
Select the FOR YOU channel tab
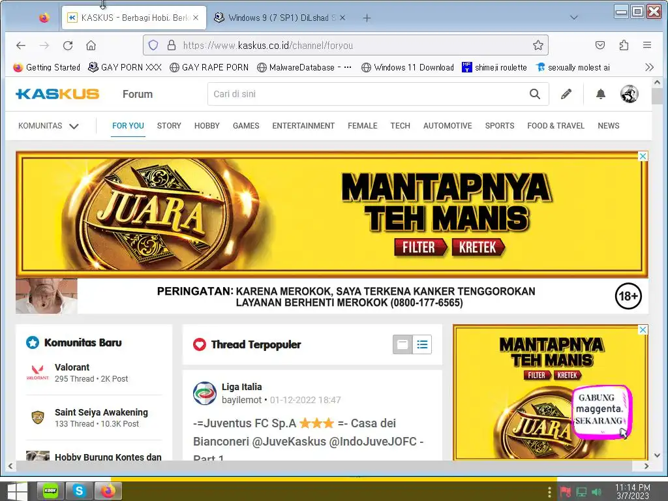tap(129, 126)
